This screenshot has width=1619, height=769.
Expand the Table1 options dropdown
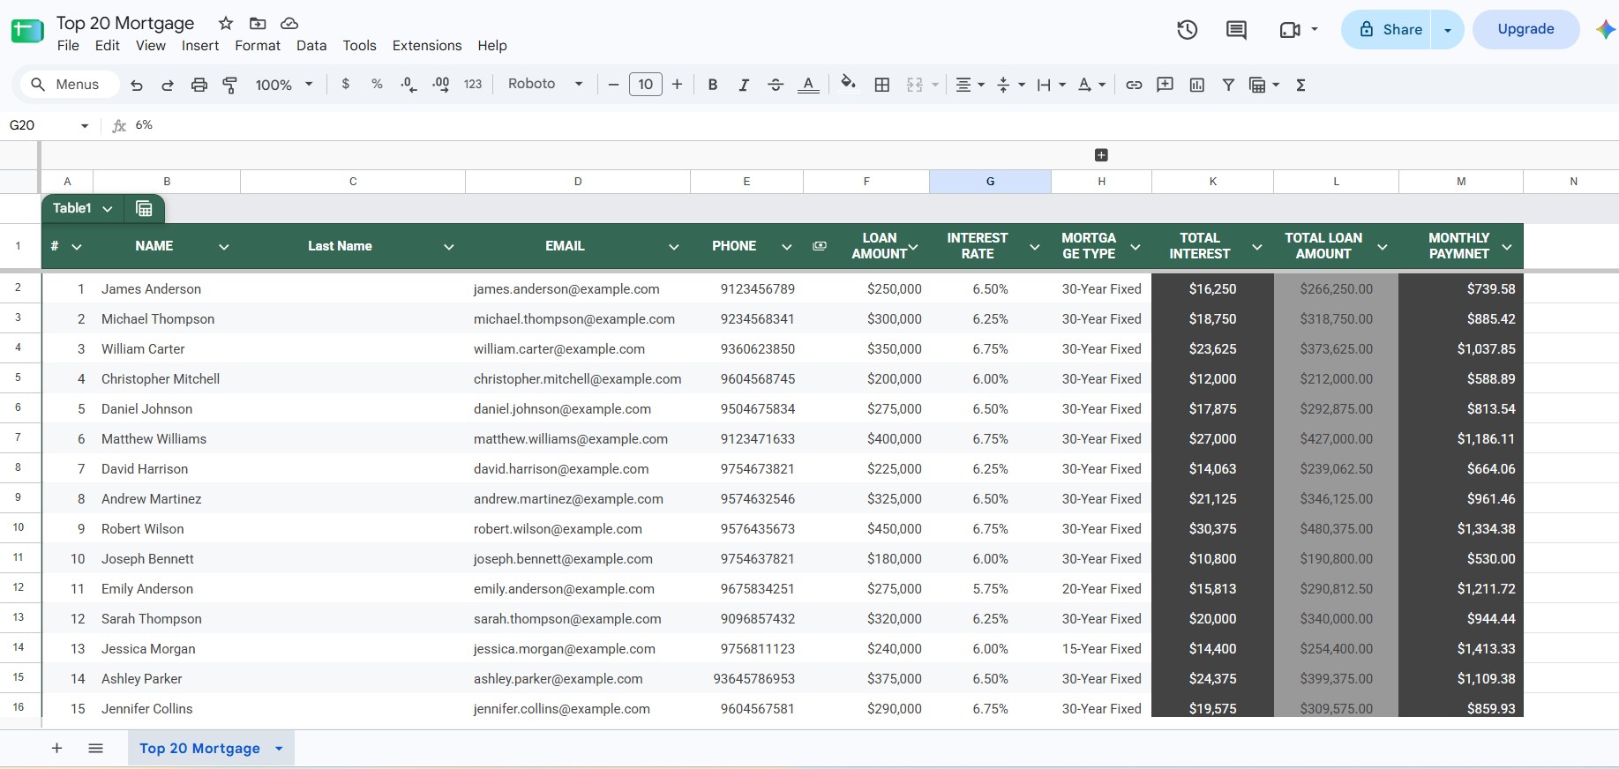point(107,209)
